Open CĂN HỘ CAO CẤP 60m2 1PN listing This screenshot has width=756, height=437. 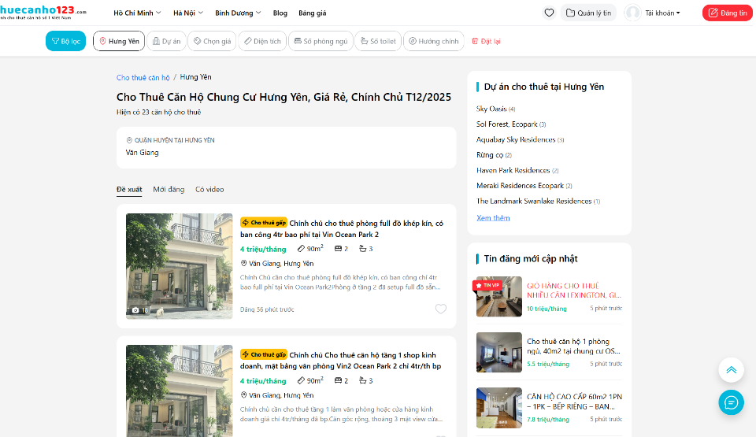[574, 402]
